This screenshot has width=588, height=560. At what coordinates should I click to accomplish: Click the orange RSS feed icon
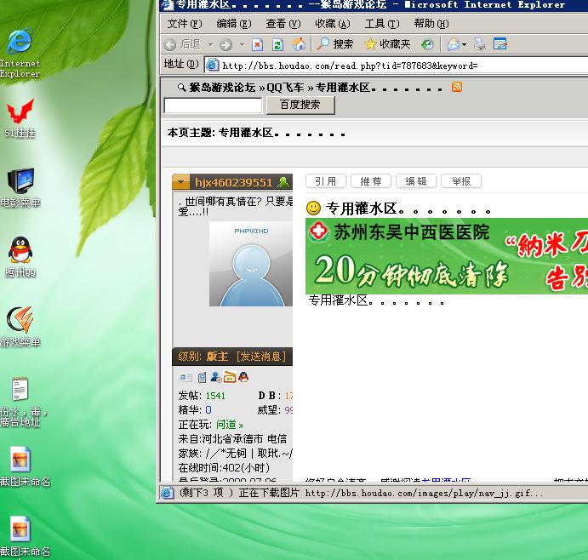click(x=457, y=87)
